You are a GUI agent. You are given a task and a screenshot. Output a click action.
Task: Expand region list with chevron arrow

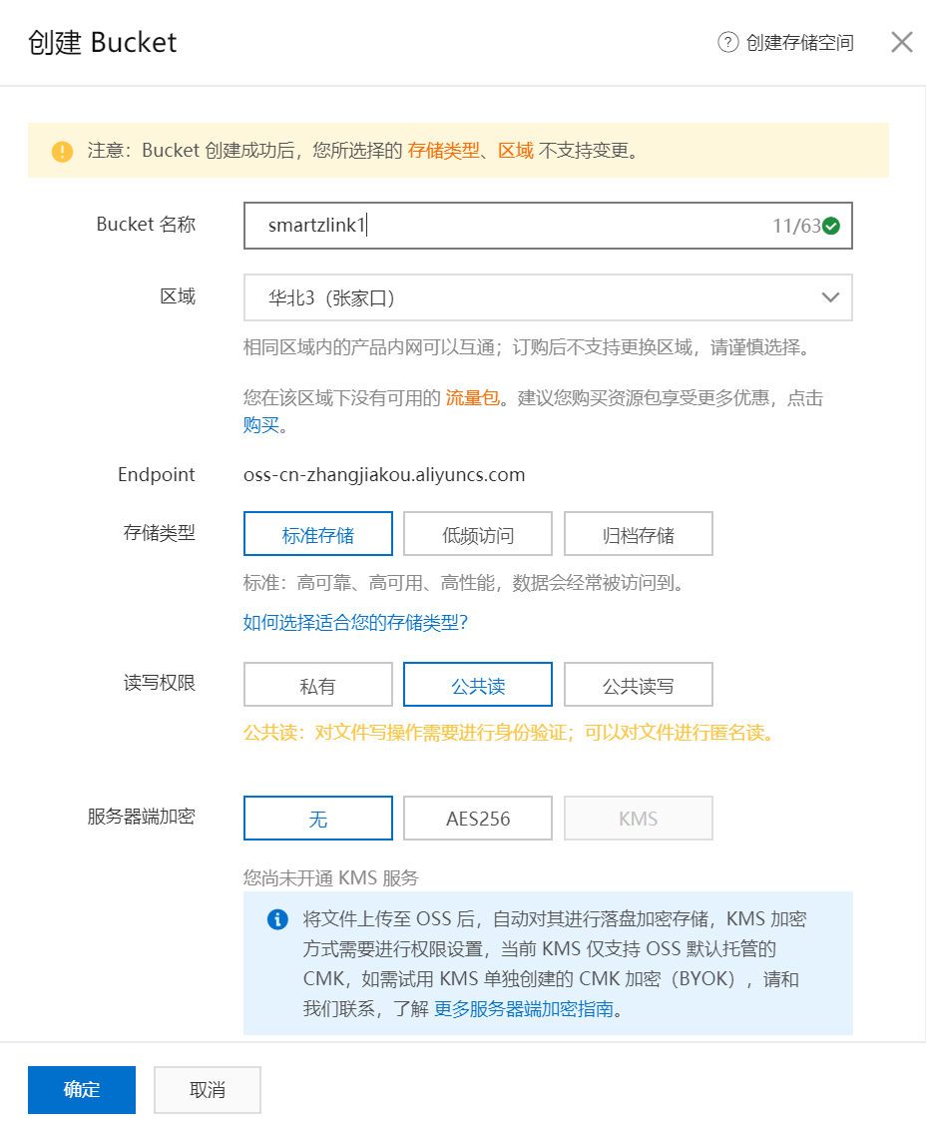click(830, 297)
